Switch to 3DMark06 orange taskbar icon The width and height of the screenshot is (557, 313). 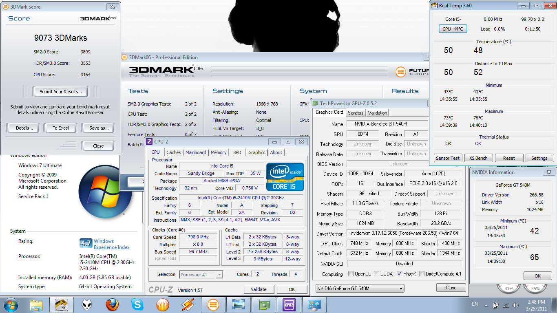(x=213, y=304)
